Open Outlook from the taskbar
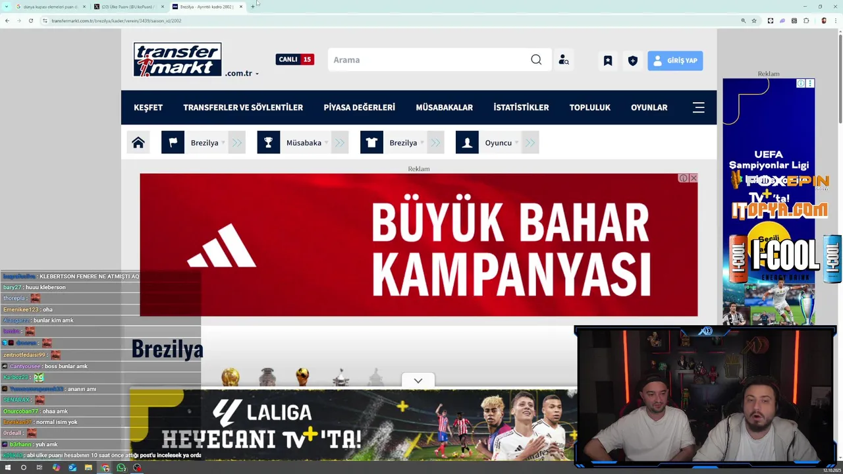The height and width of the screenshot is (474, 843). tap(72, 468)
